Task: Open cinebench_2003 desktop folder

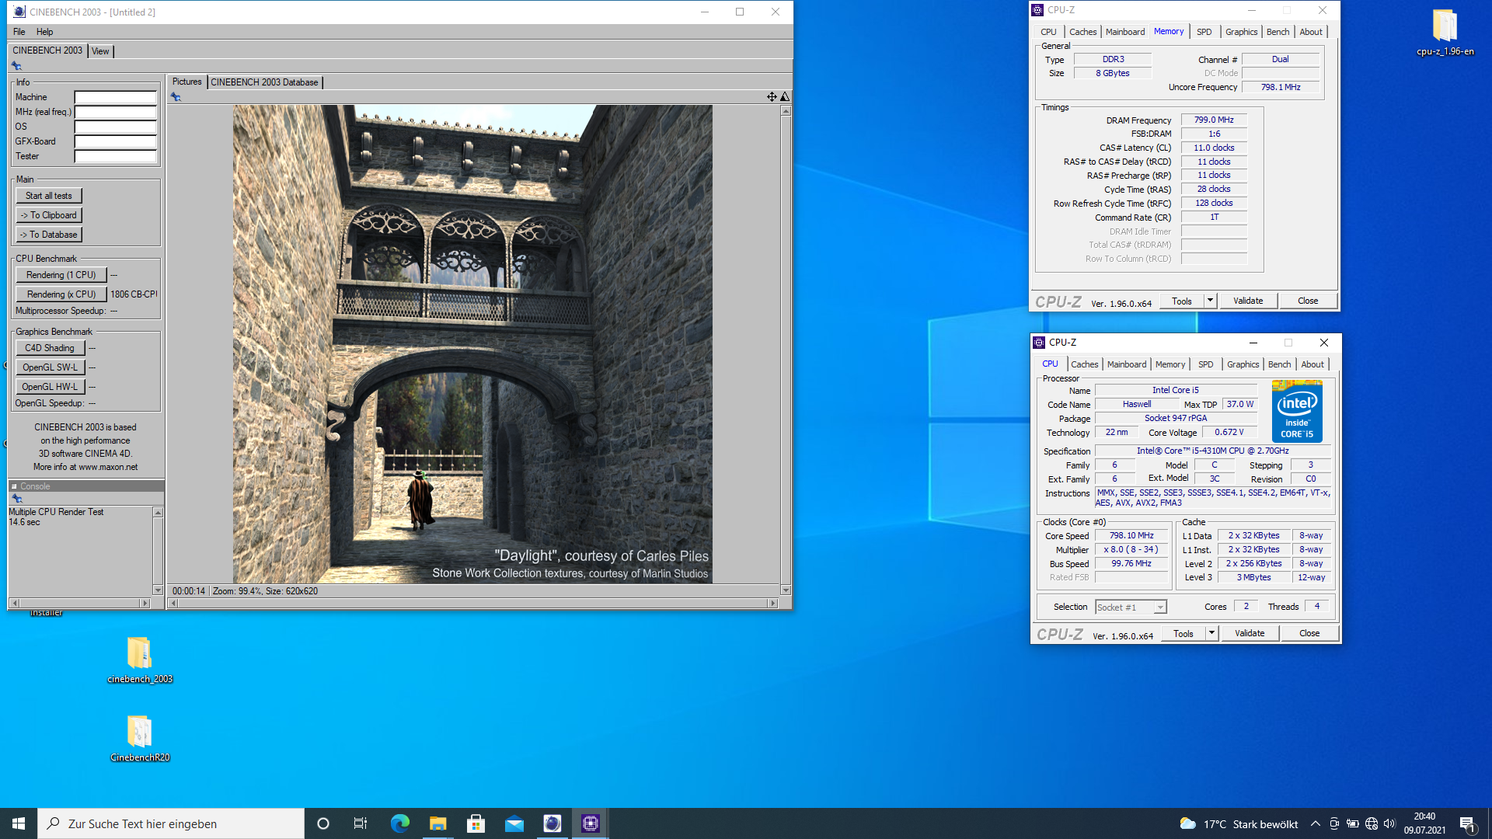Action: tap(140, 660)
